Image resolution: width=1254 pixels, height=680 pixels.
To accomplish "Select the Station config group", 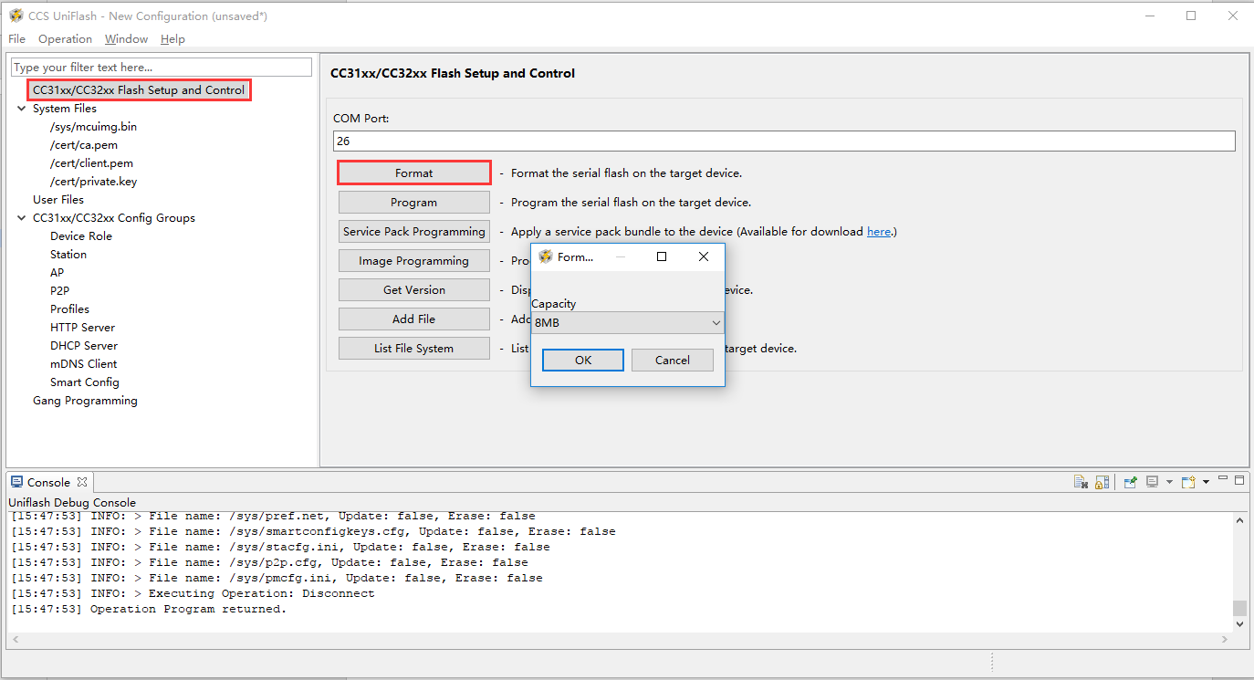I will 68,255.
